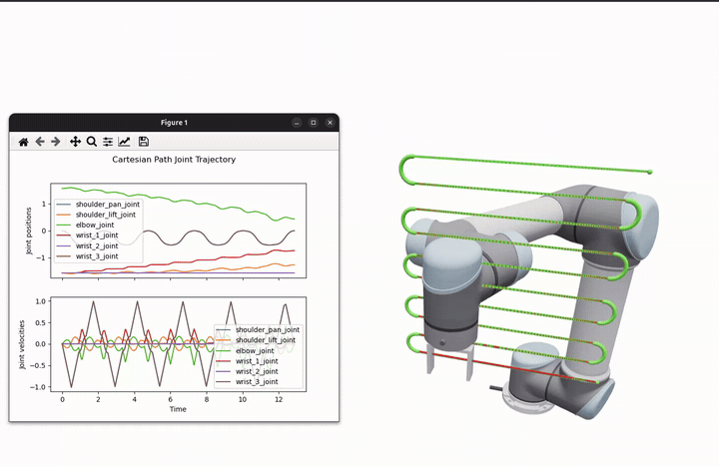Click the green endpoint of the path
This screenshot has width=719, height=467.
pos(650,172)
